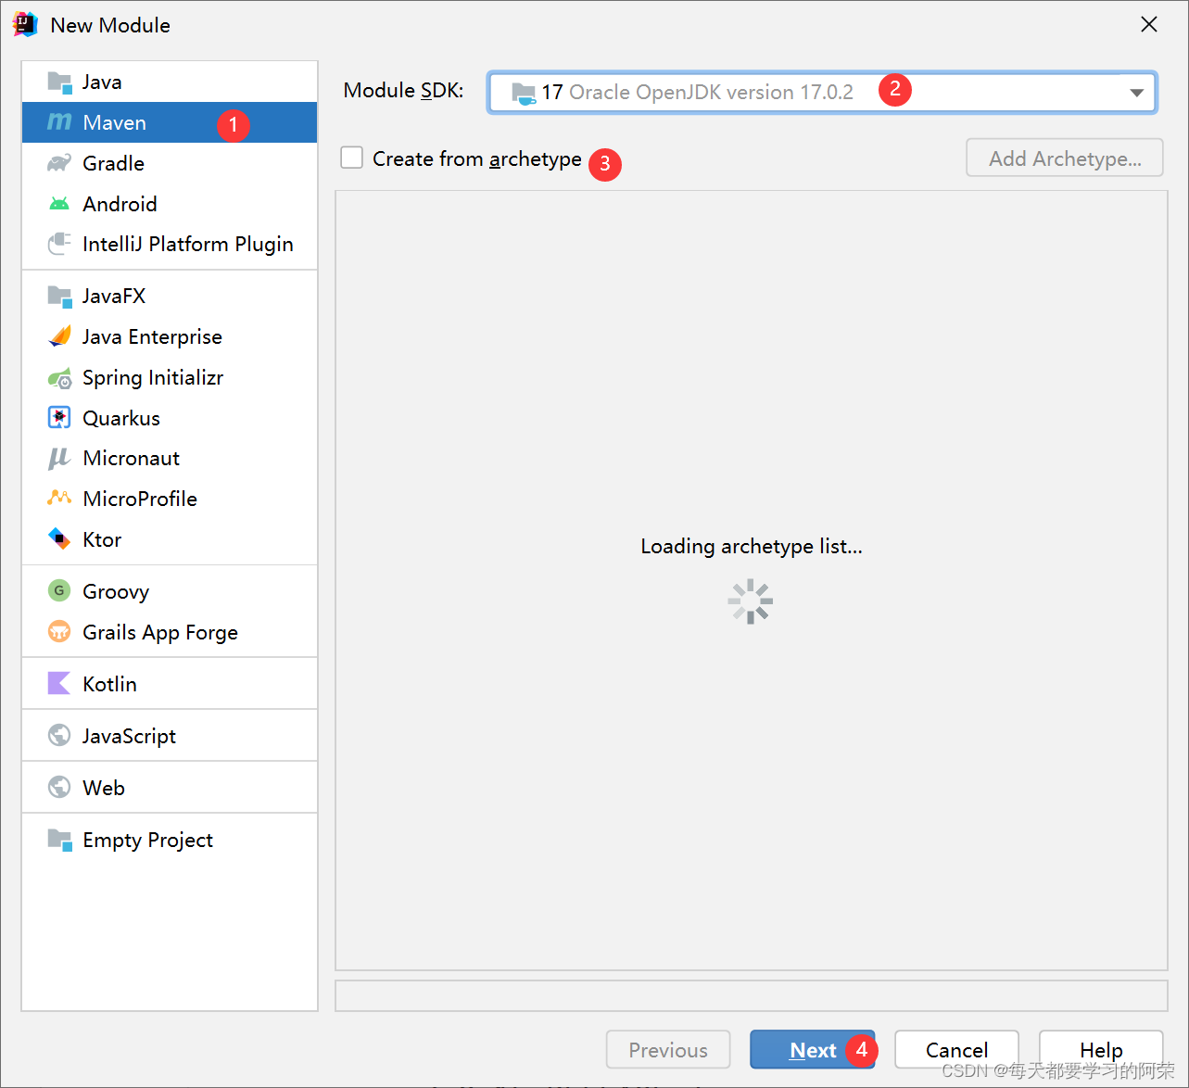The height and width of the screenshot is (1088, 1189).
Task: Click the MicroProfile icon
Action: click(x=59, y=499)
